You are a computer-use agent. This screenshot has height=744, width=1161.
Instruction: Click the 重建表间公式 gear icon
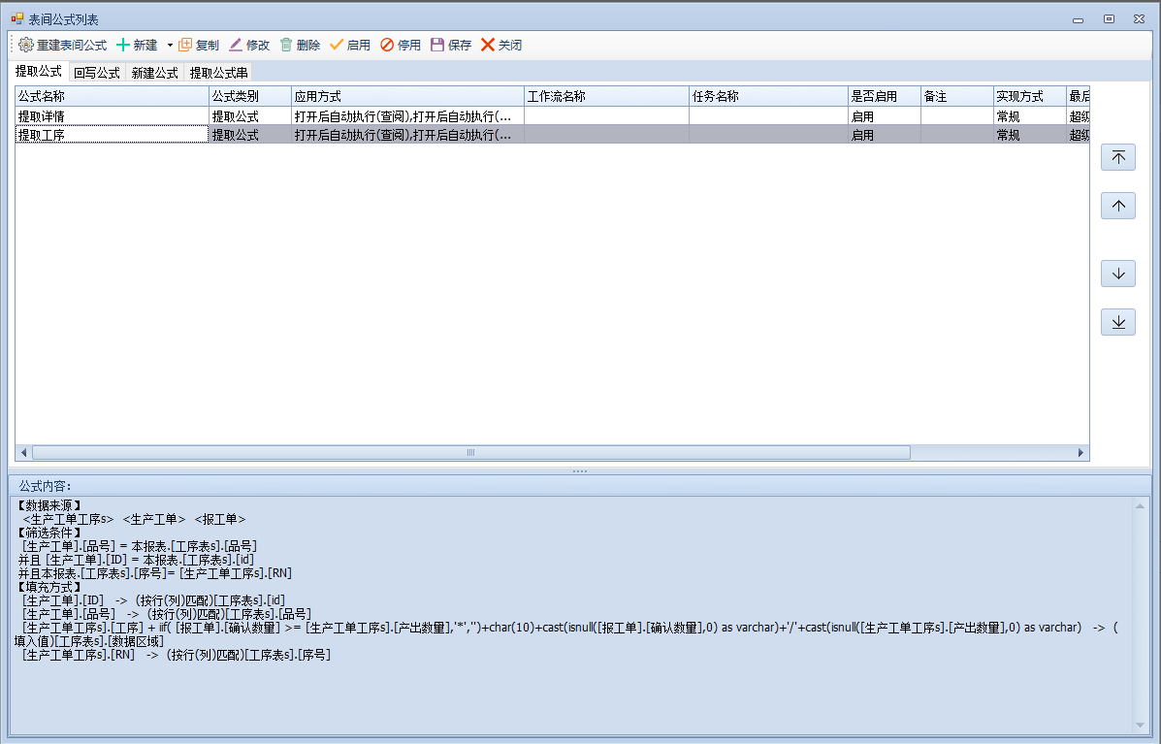click(x=26, y=45)
